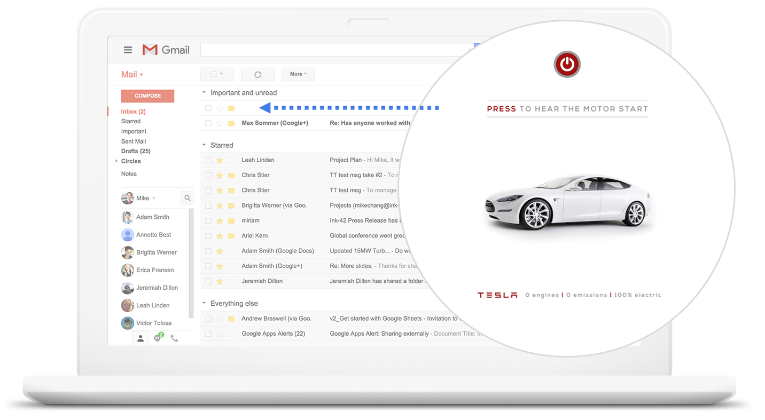The image size is (765, 420).
Task: Toggle importance marker on Leah Linden email
Action: pos(231,160)
